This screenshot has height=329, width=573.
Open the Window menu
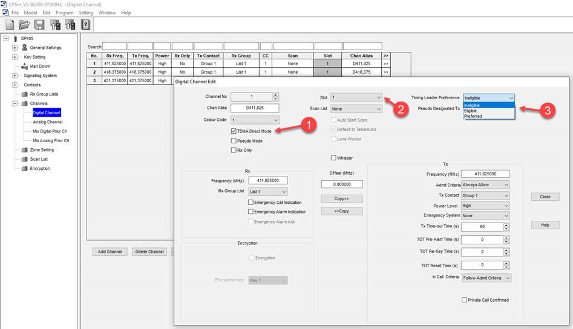pos(107,13)
